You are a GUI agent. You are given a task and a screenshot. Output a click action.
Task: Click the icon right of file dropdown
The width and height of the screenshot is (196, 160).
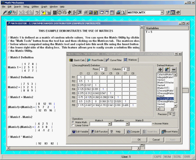pyautogui.click(x=168, y=13)
